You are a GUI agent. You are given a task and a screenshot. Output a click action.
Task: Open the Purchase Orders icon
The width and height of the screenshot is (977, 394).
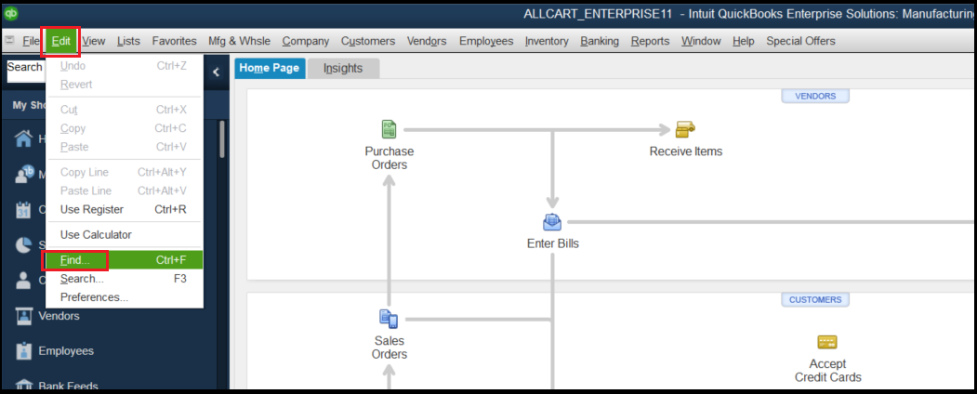tap(389, 130)
